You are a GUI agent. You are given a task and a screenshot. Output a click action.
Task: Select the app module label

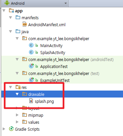(x=19, y=11)
